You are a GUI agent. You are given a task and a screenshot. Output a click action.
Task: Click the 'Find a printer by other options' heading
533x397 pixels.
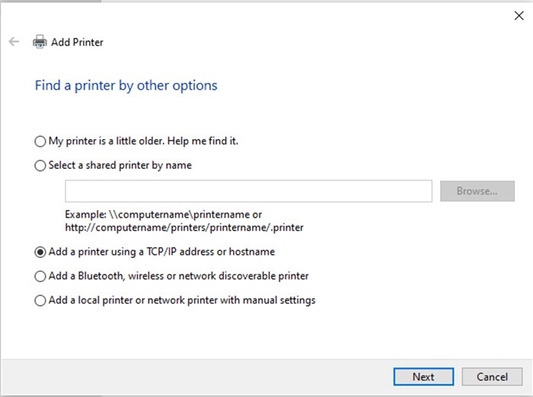126,85
